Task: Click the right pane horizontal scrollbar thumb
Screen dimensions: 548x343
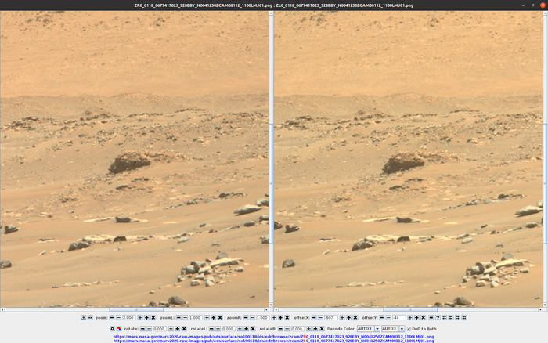Action: pyautogui.click(x=410, y=309)
